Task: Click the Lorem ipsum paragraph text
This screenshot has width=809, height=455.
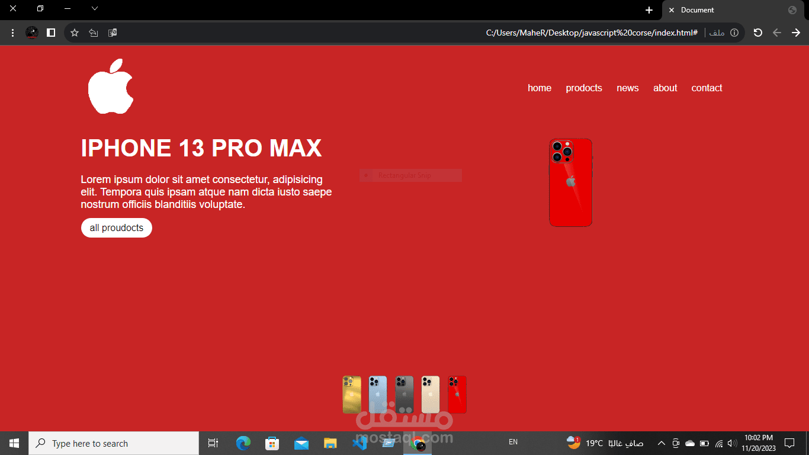Action: (206, 192)
